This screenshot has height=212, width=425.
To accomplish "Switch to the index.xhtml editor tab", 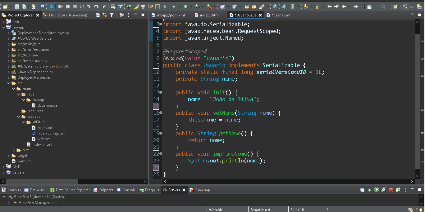I will click(209, 15).
